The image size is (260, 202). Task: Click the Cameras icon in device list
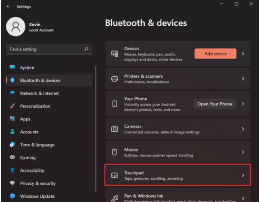tap(114, 129)
